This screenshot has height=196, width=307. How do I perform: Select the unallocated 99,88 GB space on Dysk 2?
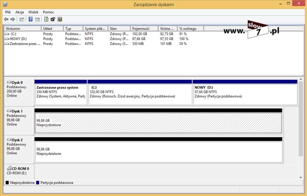coord(158,150)
